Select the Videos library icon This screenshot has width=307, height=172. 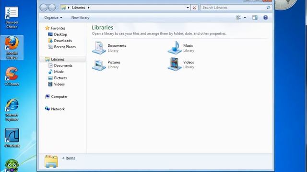(x=175, y=64)
